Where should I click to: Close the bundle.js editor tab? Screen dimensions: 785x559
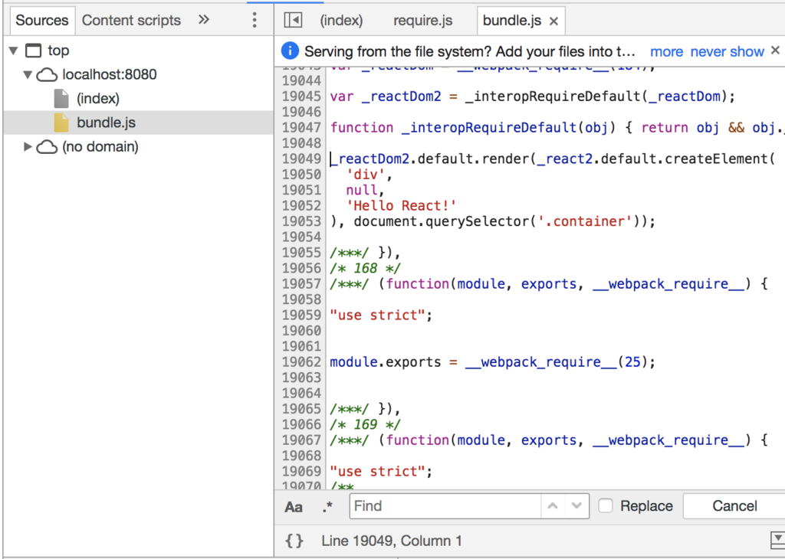click(x=553, y=21)
